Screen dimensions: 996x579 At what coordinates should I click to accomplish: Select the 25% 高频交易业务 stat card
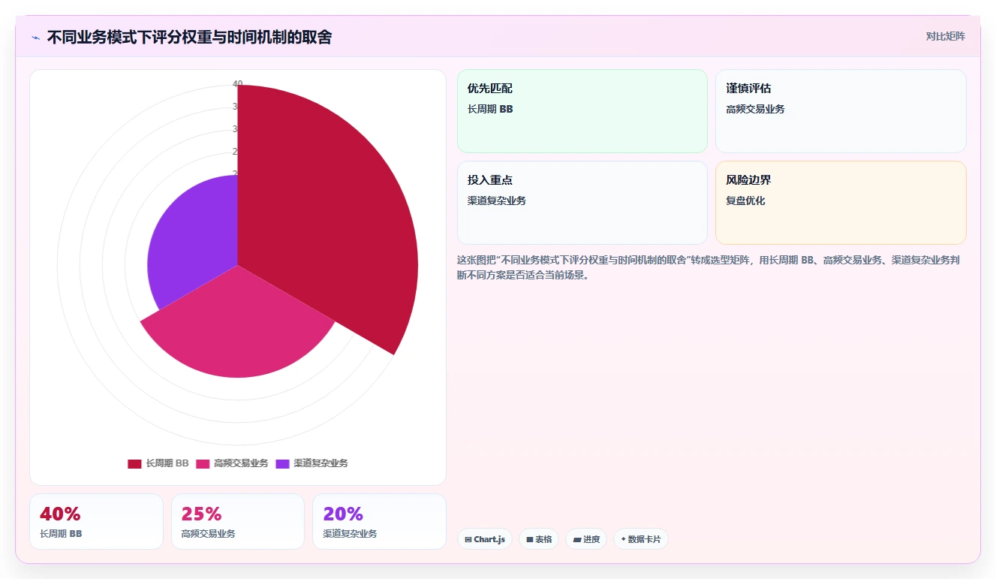(238, 521)
